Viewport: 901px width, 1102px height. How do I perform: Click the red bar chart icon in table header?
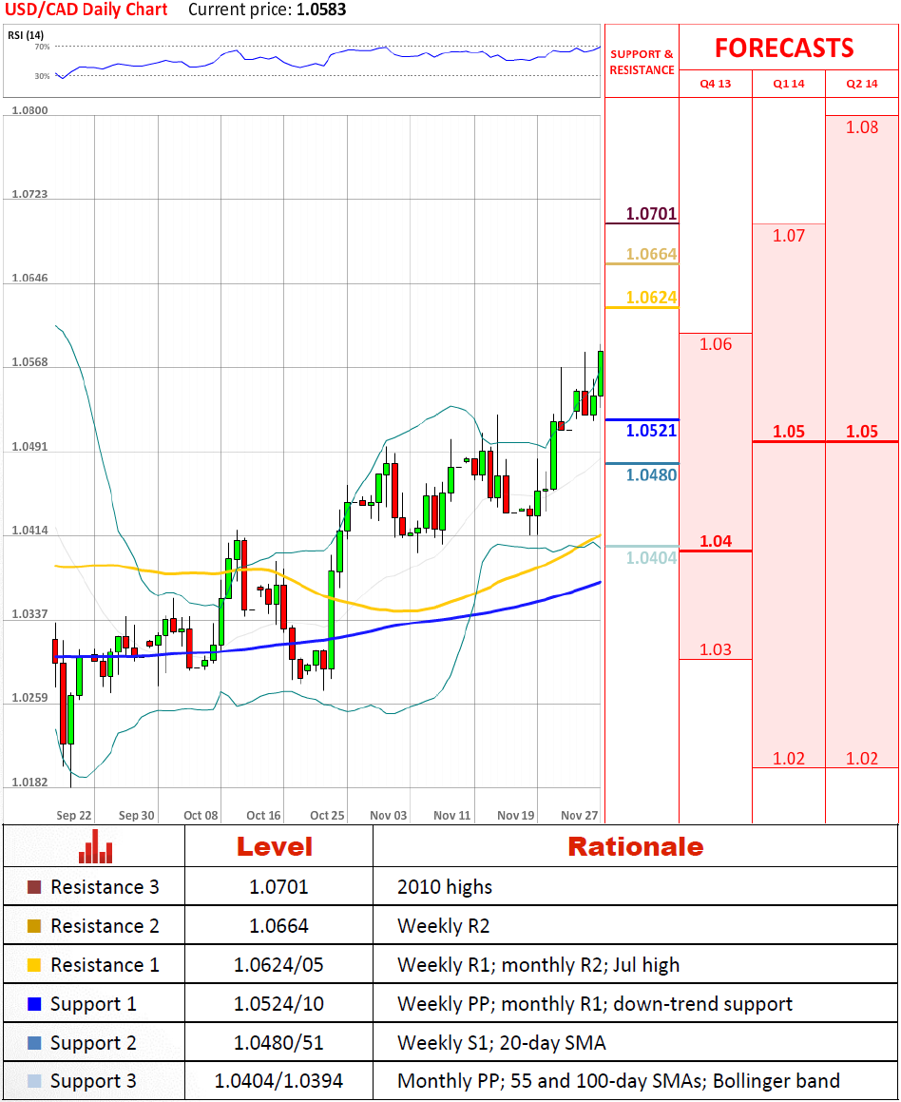95,846
